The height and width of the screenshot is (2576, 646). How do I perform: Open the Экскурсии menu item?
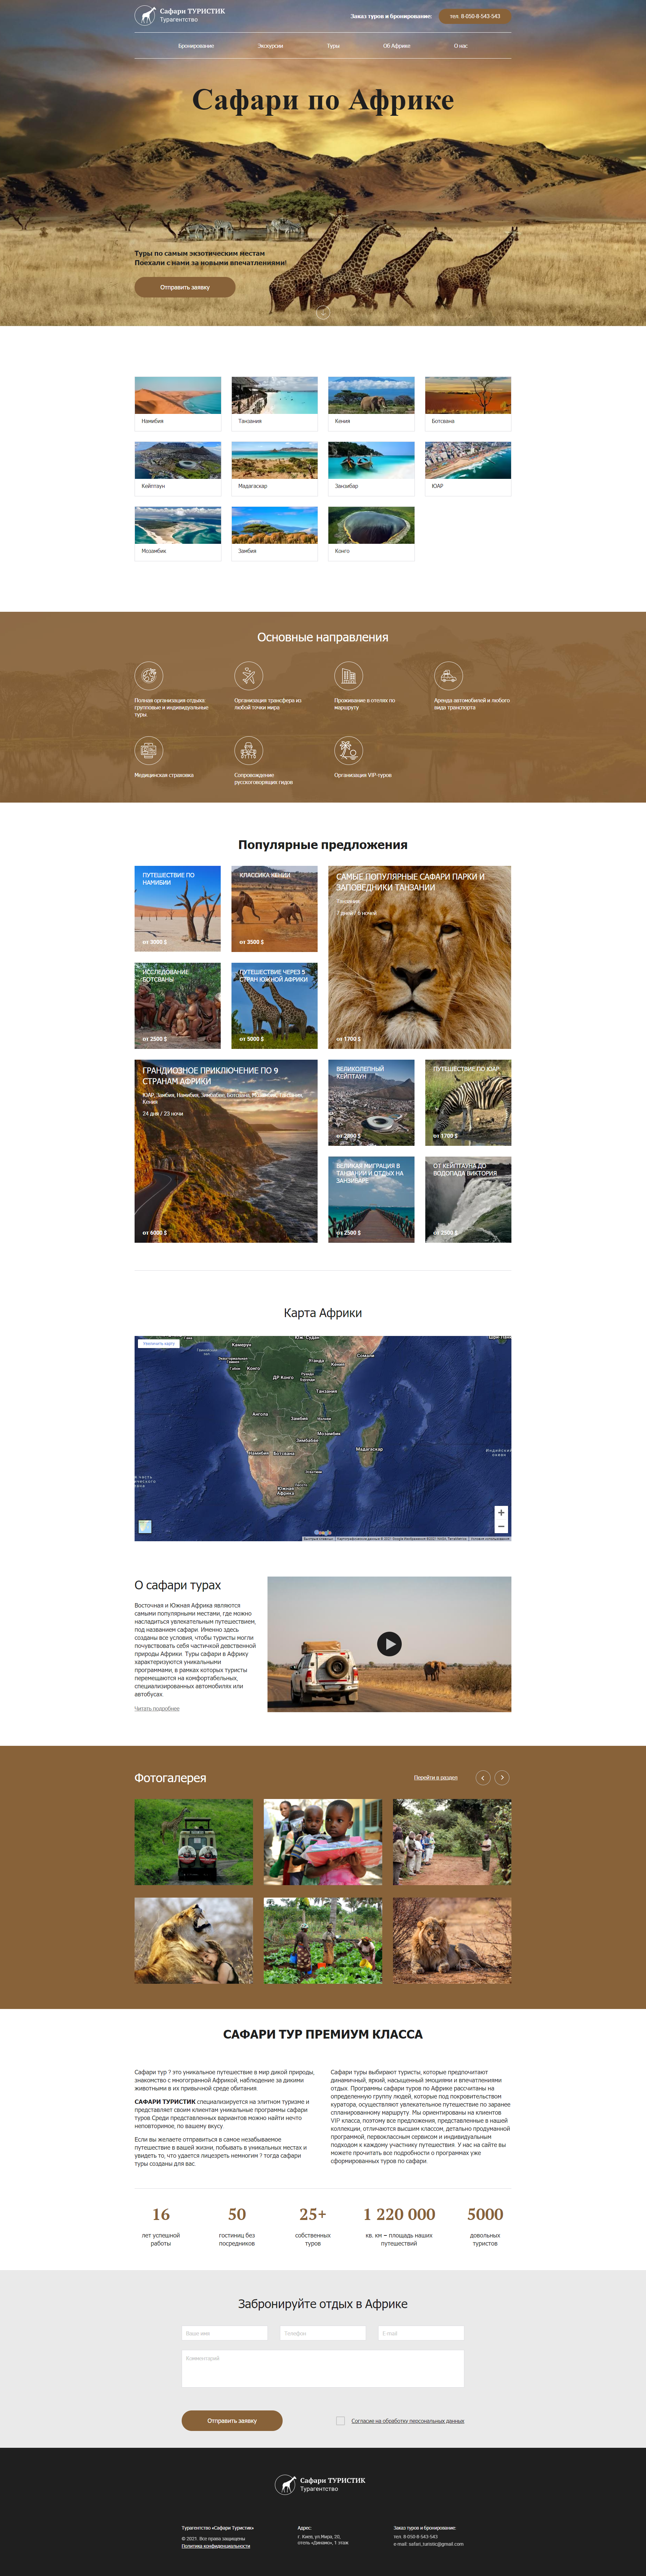(x=270, y=46)
